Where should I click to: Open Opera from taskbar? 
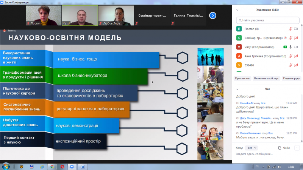coord(62,167)
